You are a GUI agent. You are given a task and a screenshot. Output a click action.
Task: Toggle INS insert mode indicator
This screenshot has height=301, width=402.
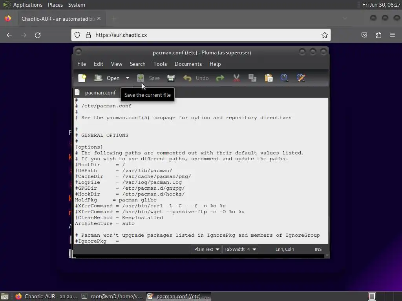tap(318, 249)
